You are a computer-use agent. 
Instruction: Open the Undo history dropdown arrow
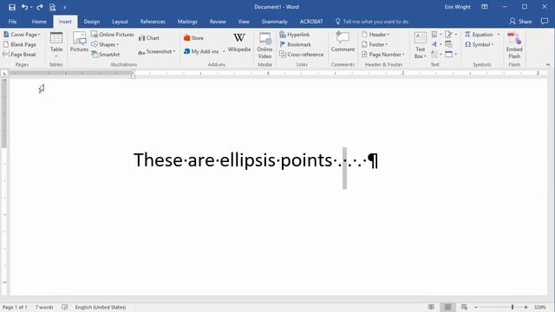coord(31,8)
